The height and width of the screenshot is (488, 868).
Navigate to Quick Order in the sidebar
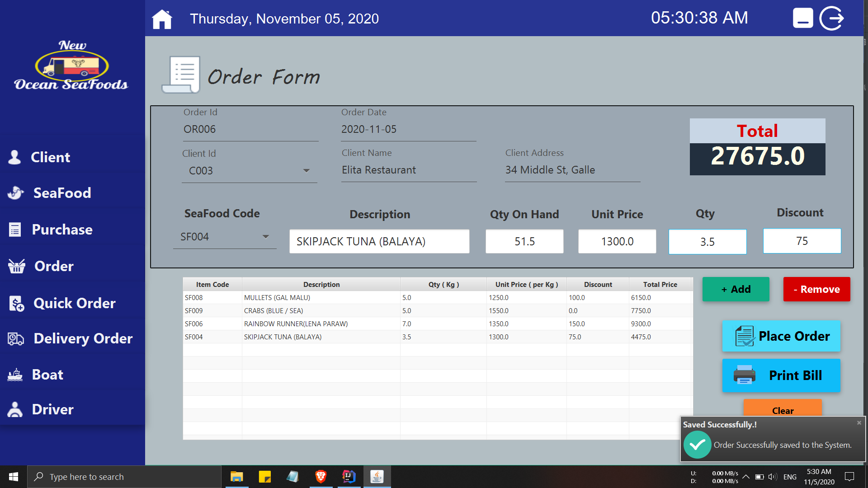[74, 303]
